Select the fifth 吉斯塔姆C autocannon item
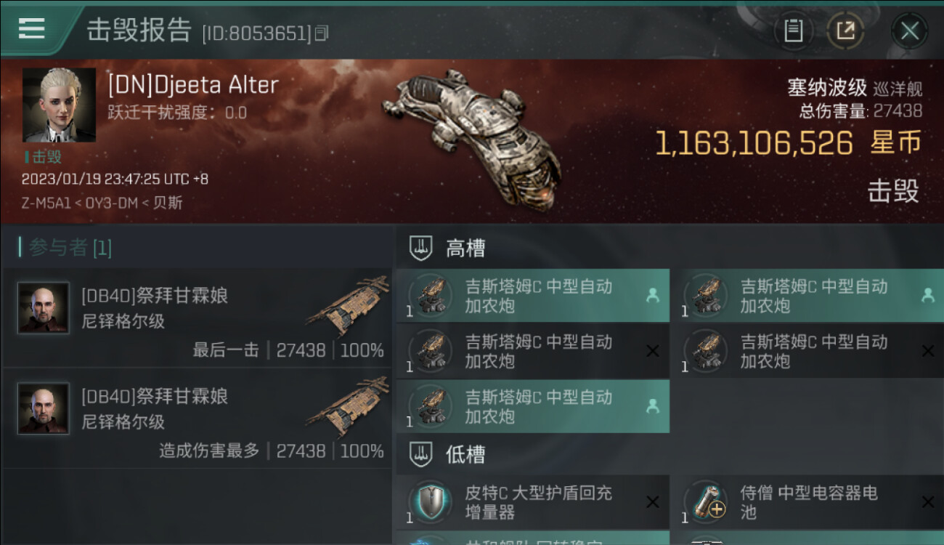 [x=533, y=406]
